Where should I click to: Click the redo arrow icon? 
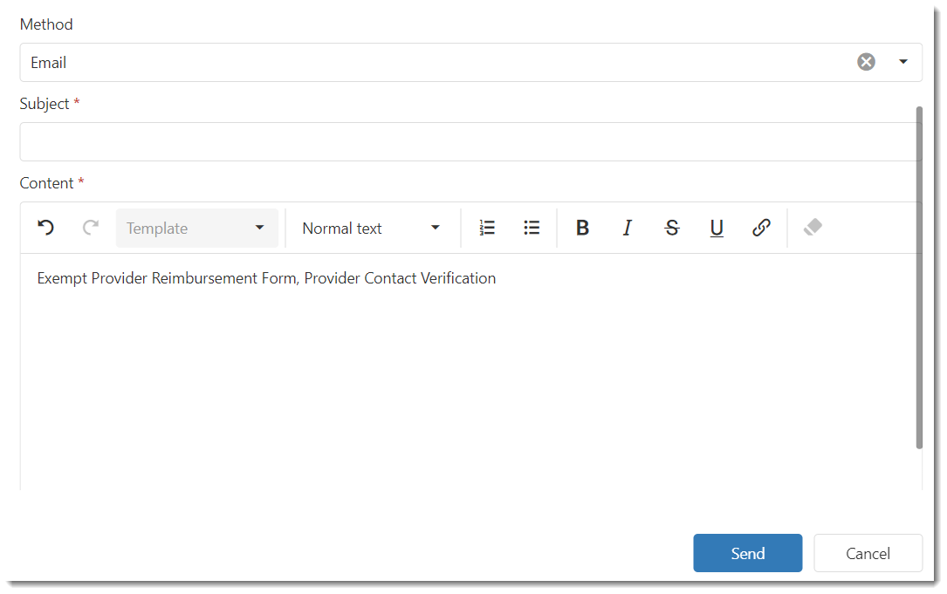tap(91, 228)
